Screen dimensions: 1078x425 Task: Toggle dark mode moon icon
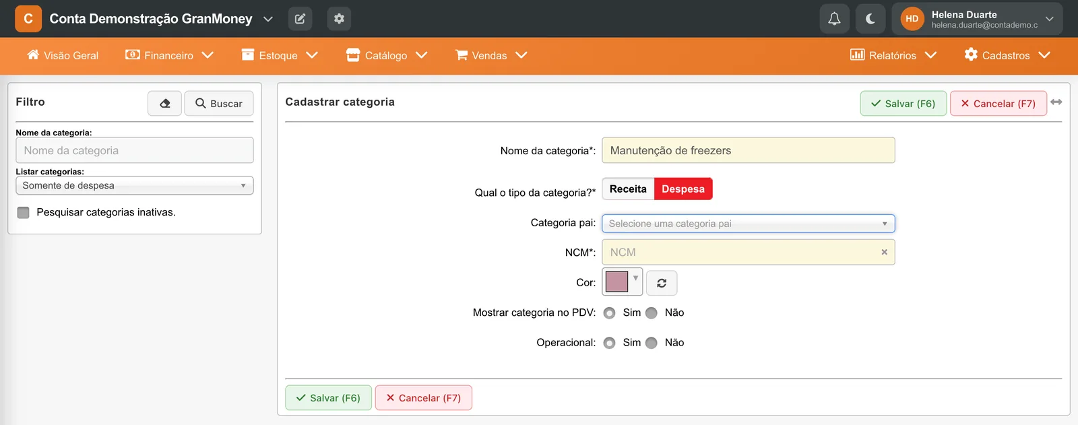coord(870,19)
